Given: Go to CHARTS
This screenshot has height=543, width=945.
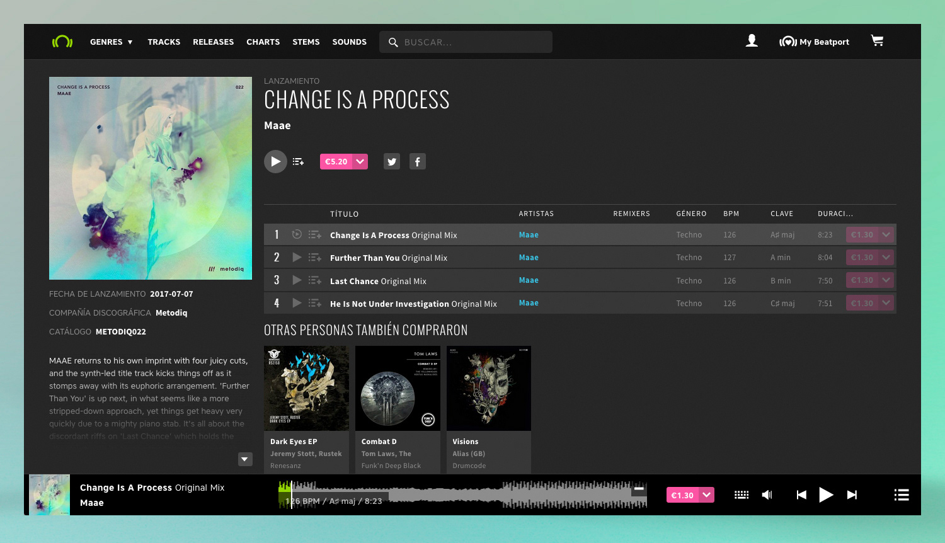Looking at the screenshot, I should coord(263,42).
